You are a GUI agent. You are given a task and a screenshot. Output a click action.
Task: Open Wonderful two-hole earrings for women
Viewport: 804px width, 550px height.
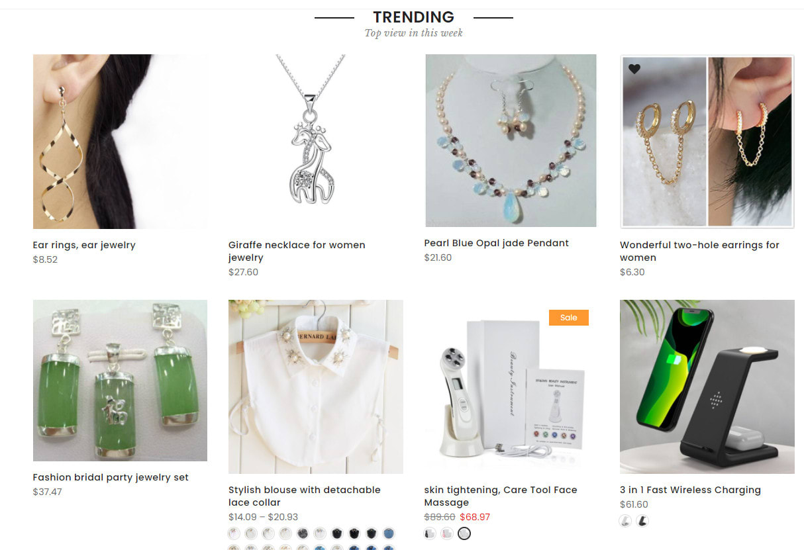(x=698, y=252)
